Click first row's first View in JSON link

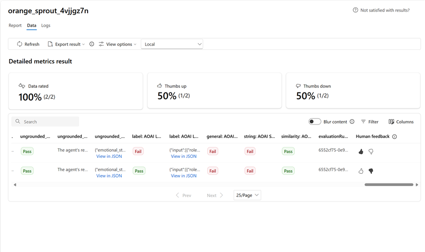[x=109, y=156]
